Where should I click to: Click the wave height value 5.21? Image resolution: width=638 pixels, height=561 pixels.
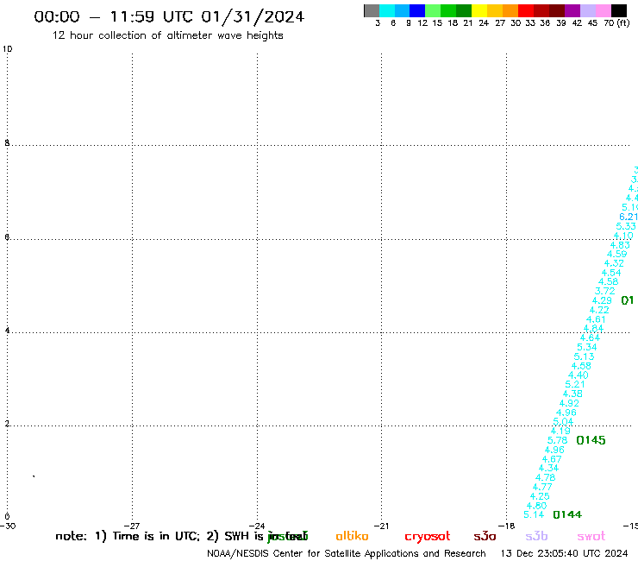575,385
